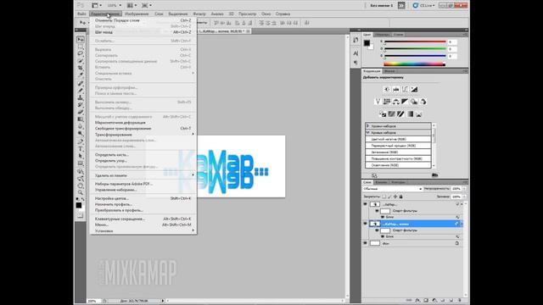The image size is (543, 305).
Task: Select the Brush tool
Action: [x=81, y=91]
